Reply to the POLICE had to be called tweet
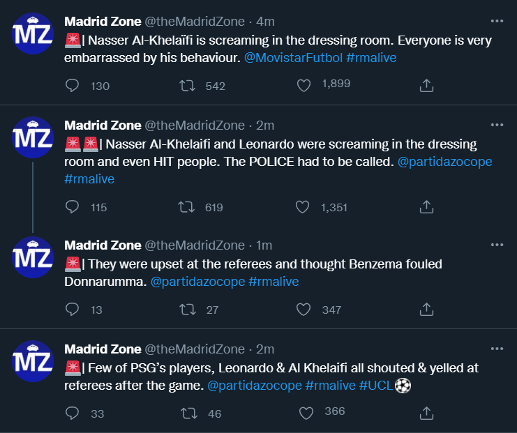 pyautogui.click(x=73, y=207)
